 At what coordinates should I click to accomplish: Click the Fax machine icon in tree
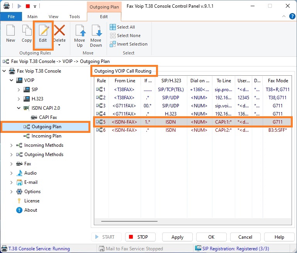point(19,164)
